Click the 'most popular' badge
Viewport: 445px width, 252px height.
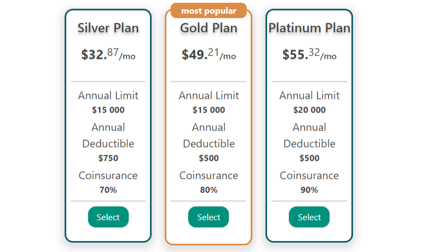tap(209, 11)
